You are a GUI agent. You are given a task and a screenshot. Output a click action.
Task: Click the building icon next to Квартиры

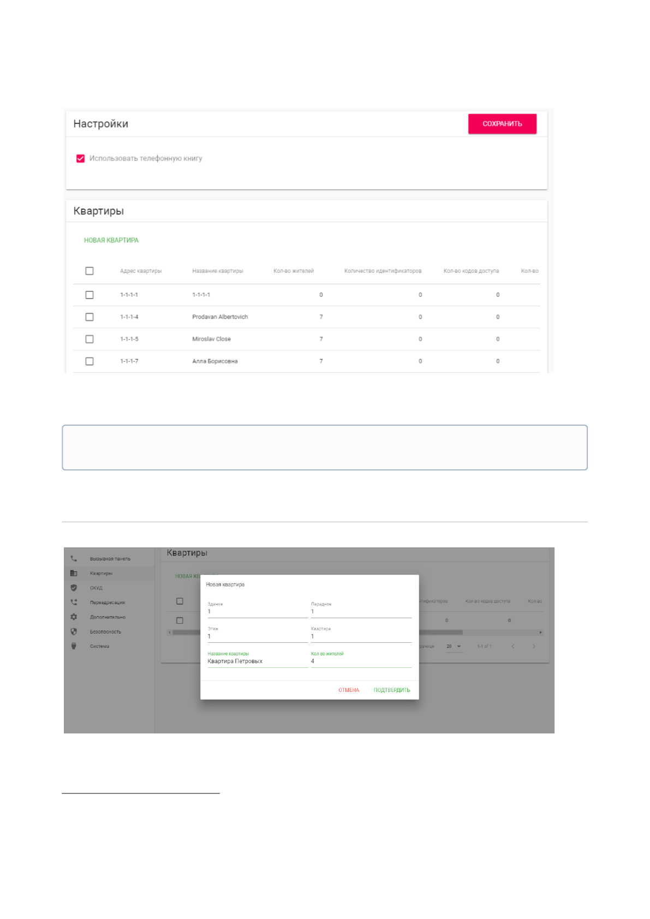[x=74, y=573]
